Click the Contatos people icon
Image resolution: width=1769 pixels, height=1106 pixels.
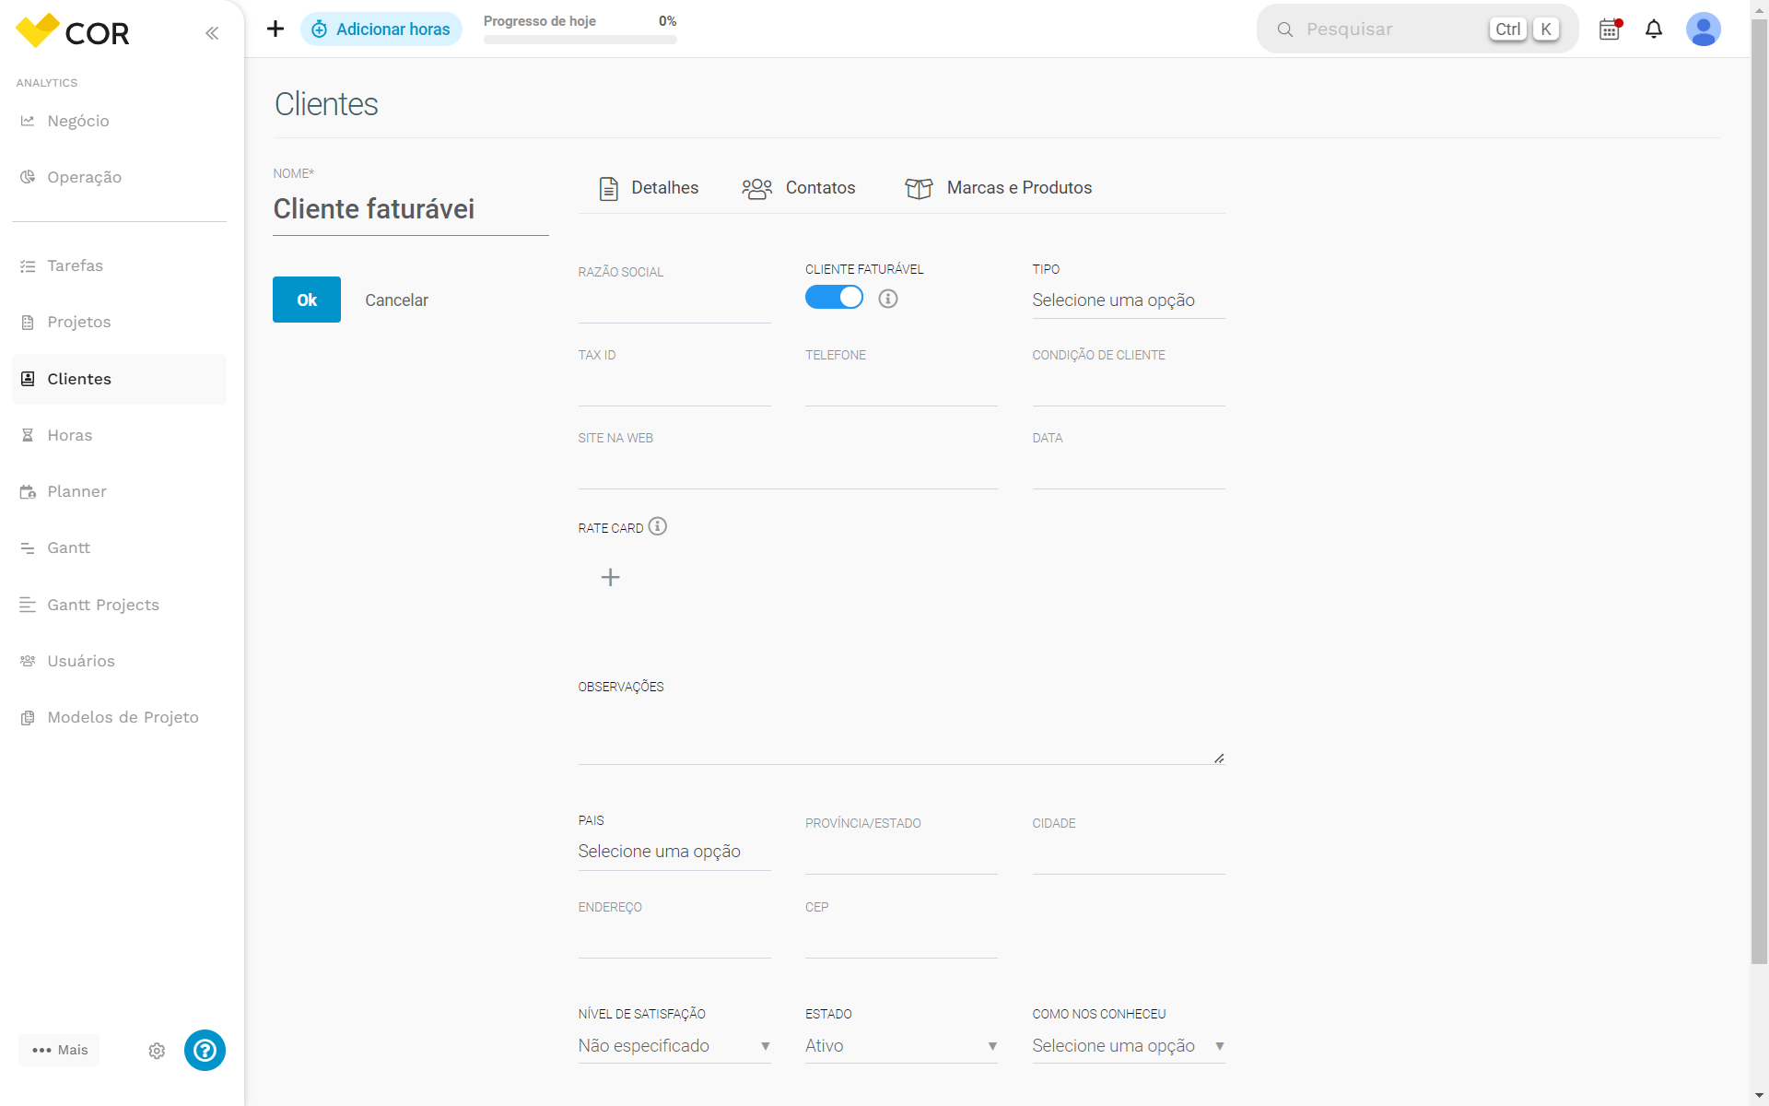tap(757, 188)
